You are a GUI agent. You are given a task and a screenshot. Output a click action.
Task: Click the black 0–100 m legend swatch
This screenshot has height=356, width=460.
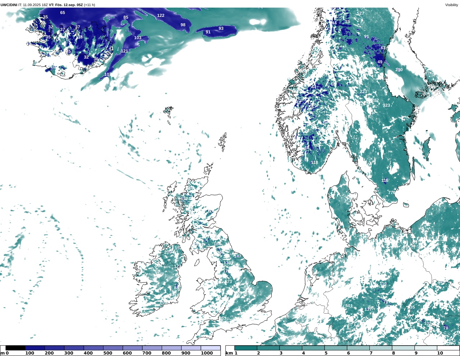(15, 348)
